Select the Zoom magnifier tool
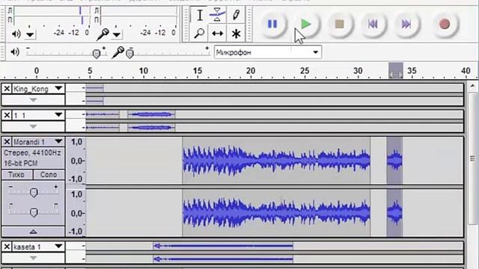This screenshot has height=269, width=479. click(x=200, y=33)
